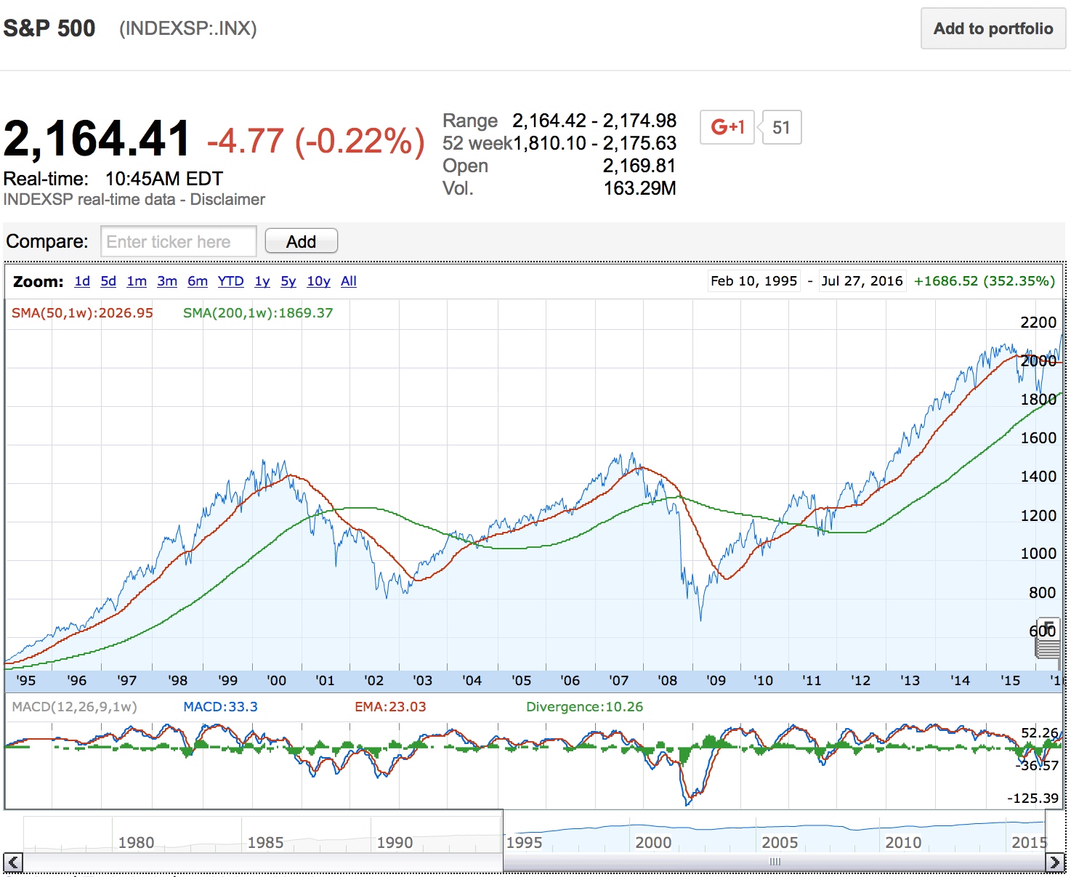
Task: Click the 2,164.41 current price value
Action: coord(97,139)
